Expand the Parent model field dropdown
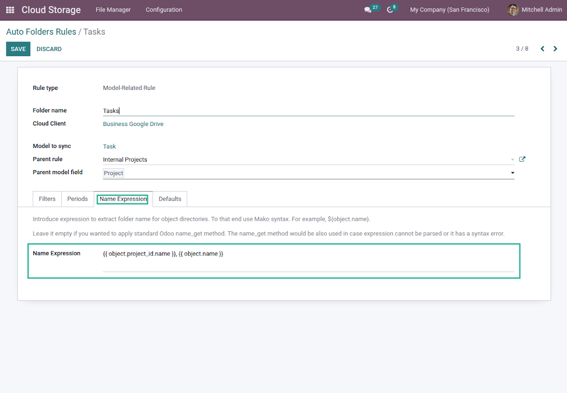Screen dimensions: 567x393 coord(512,173)
